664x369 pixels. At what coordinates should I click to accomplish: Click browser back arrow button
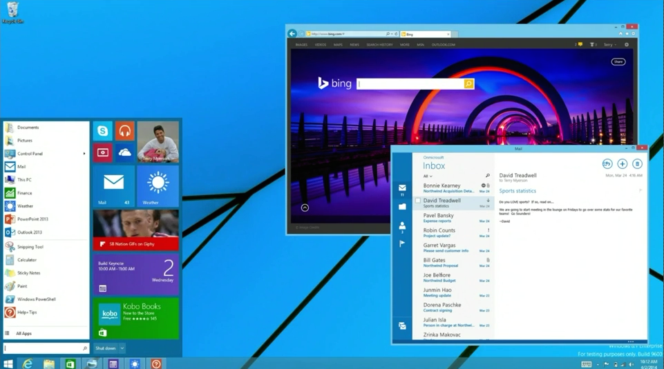coord(292,34)
